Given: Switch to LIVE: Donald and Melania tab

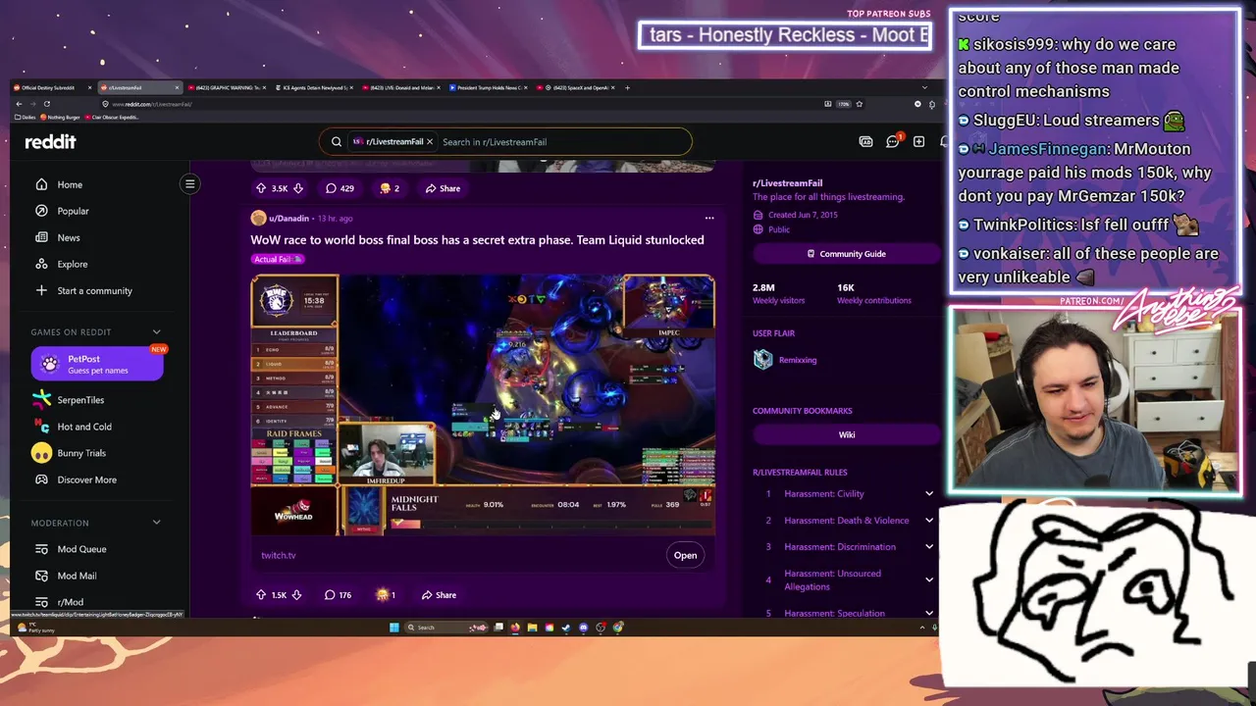Looking at the screenshot, I should [x=400, y=87].
